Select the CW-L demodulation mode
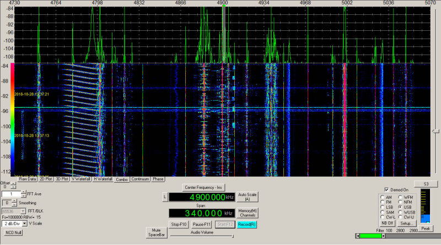The image size is (441, 245). [x=382, y=217]
